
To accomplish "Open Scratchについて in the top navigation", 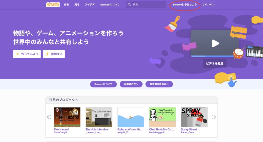I will (110, 5).
